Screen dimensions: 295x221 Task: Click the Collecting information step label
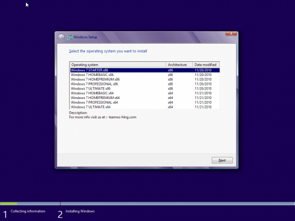point(28,211)
